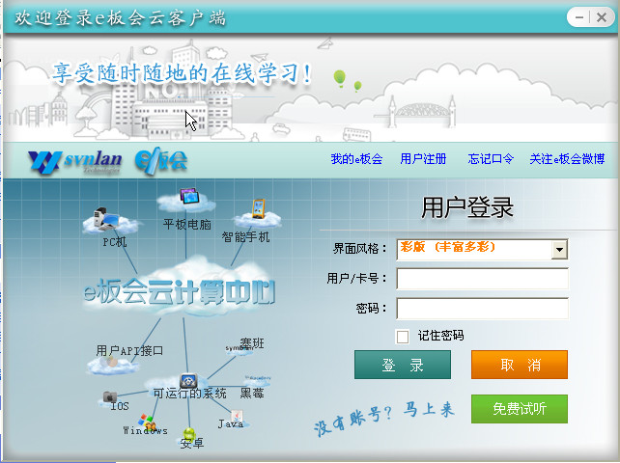
Task: Open the 界面风格 dropdown arrow
Action: point(559,249)
